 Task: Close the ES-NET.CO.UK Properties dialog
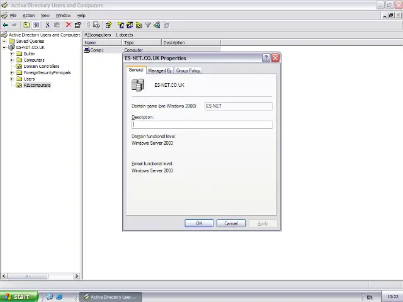[x=275, y=58]
